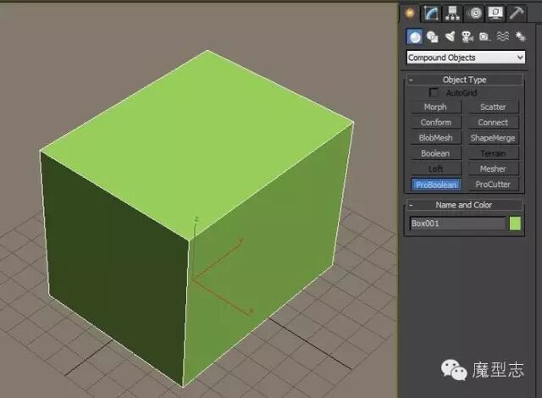Click the Scatter button

coord(493,107)
